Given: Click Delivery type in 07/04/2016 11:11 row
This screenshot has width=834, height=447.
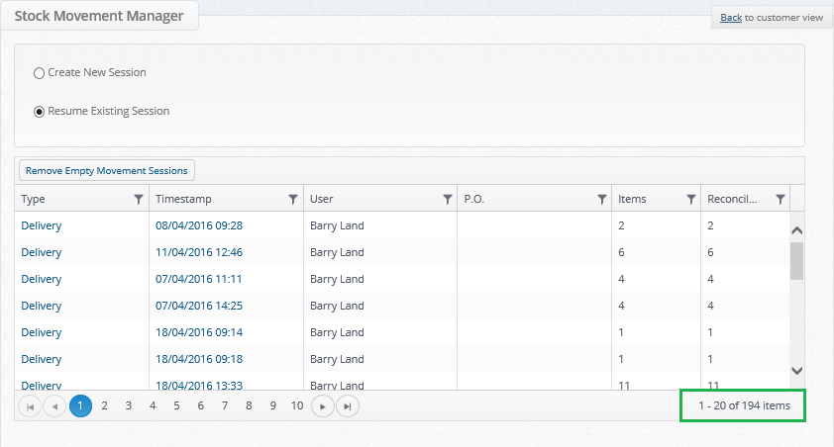Looking at the screenshot, I should [x=41, y=279].
